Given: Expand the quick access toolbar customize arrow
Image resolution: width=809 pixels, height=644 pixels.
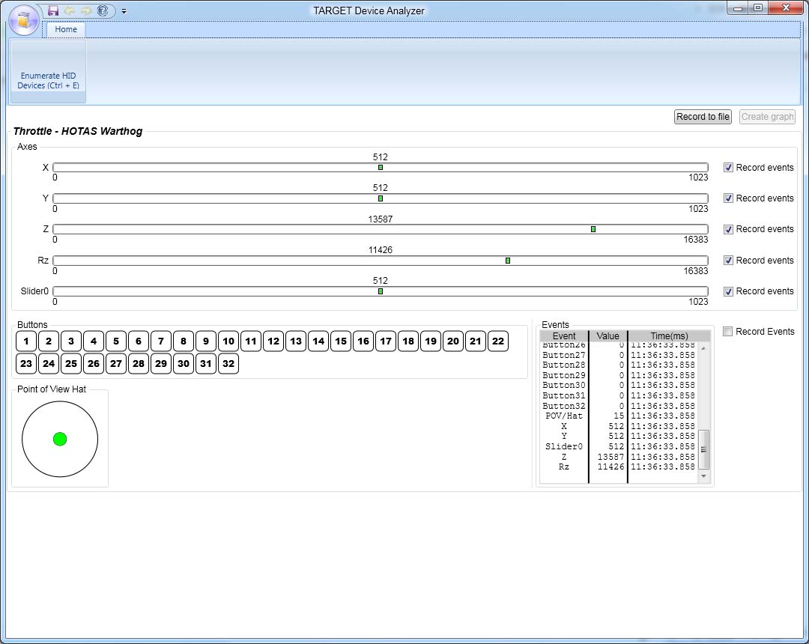Looking at the screenshot, I should click(x=124, y=10).
